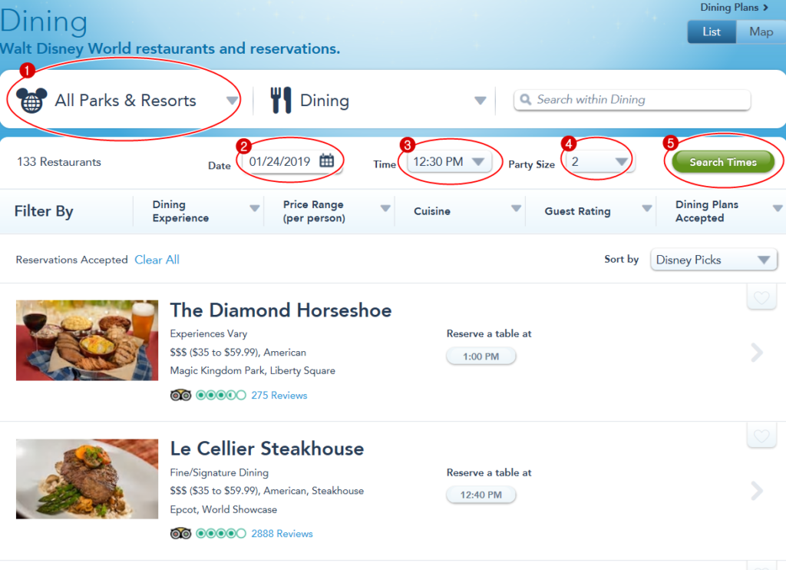Open the Dining Plans link
This screenshot has height=570, width=786.
coord(734,8)
